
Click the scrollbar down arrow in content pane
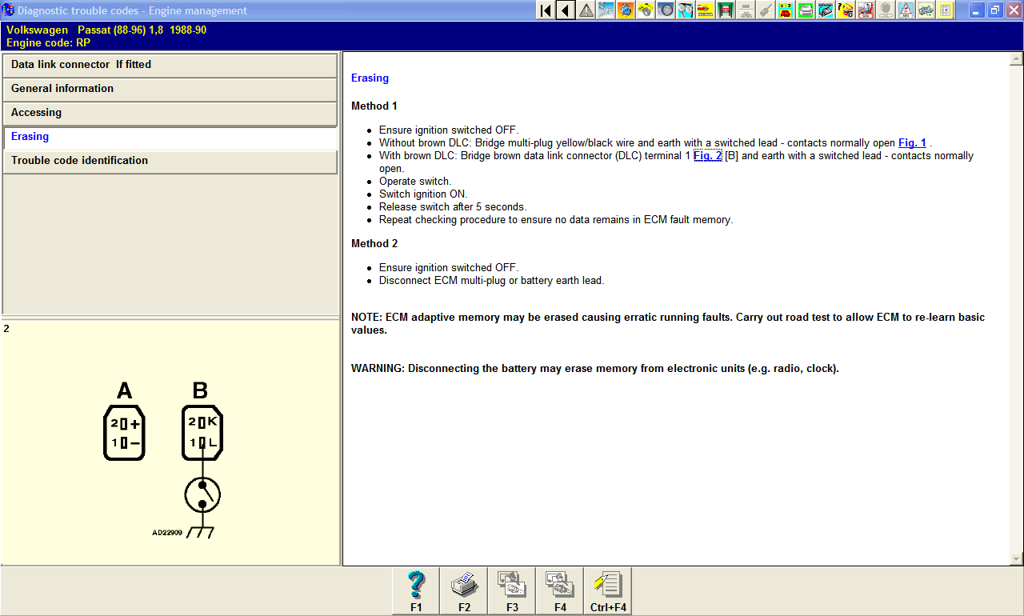pos(1017,559)
